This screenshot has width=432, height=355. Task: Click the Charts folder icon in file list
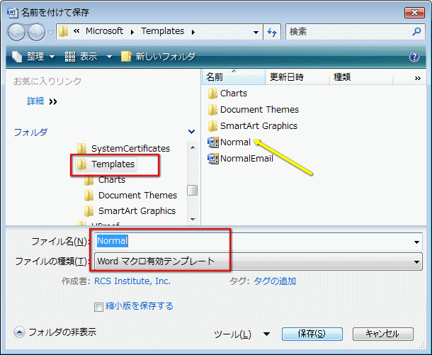pos(212,94)
